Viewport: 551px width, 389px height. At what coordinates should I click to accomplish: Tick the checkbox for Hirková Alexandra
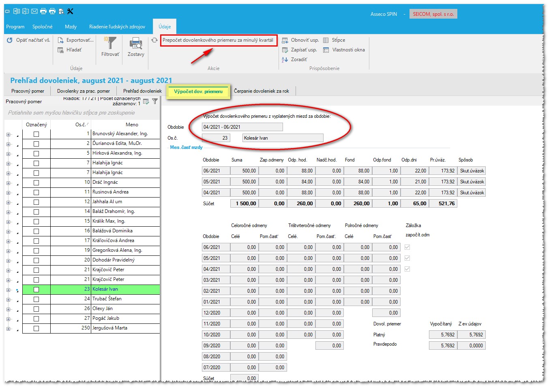pyautogui.click(x=36, y=153)
